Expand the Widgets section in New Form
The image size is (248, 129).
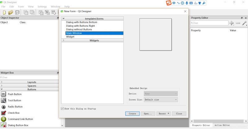[64, 40]
